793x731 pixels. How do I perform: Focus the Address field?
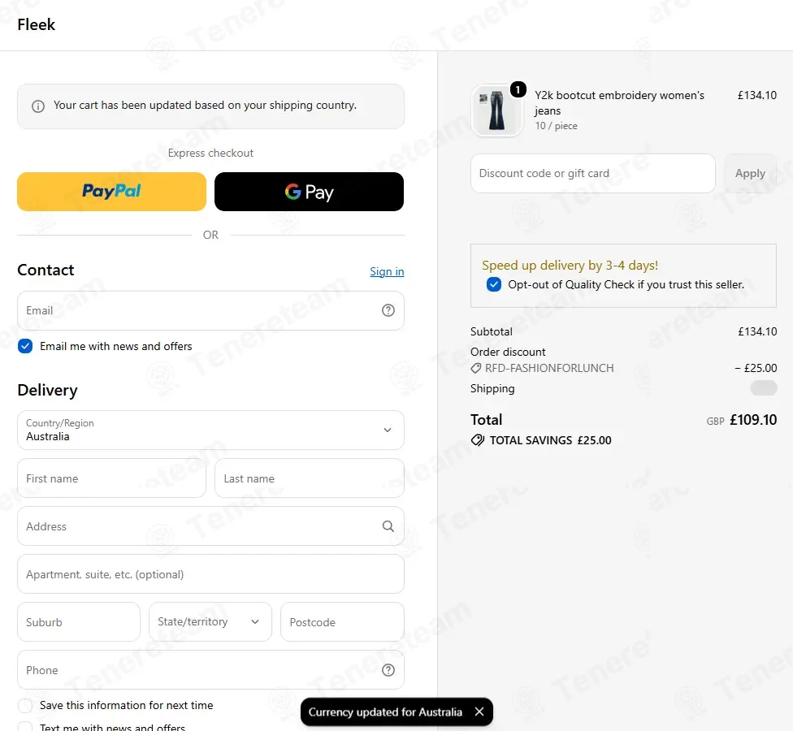tap(211, 526)
